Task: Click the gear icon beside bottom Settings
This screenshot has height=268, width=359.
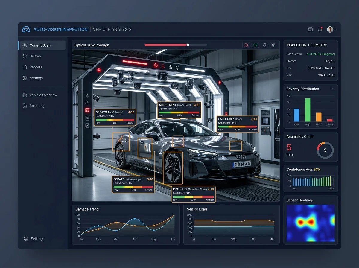Action: (x=26, y=239)
